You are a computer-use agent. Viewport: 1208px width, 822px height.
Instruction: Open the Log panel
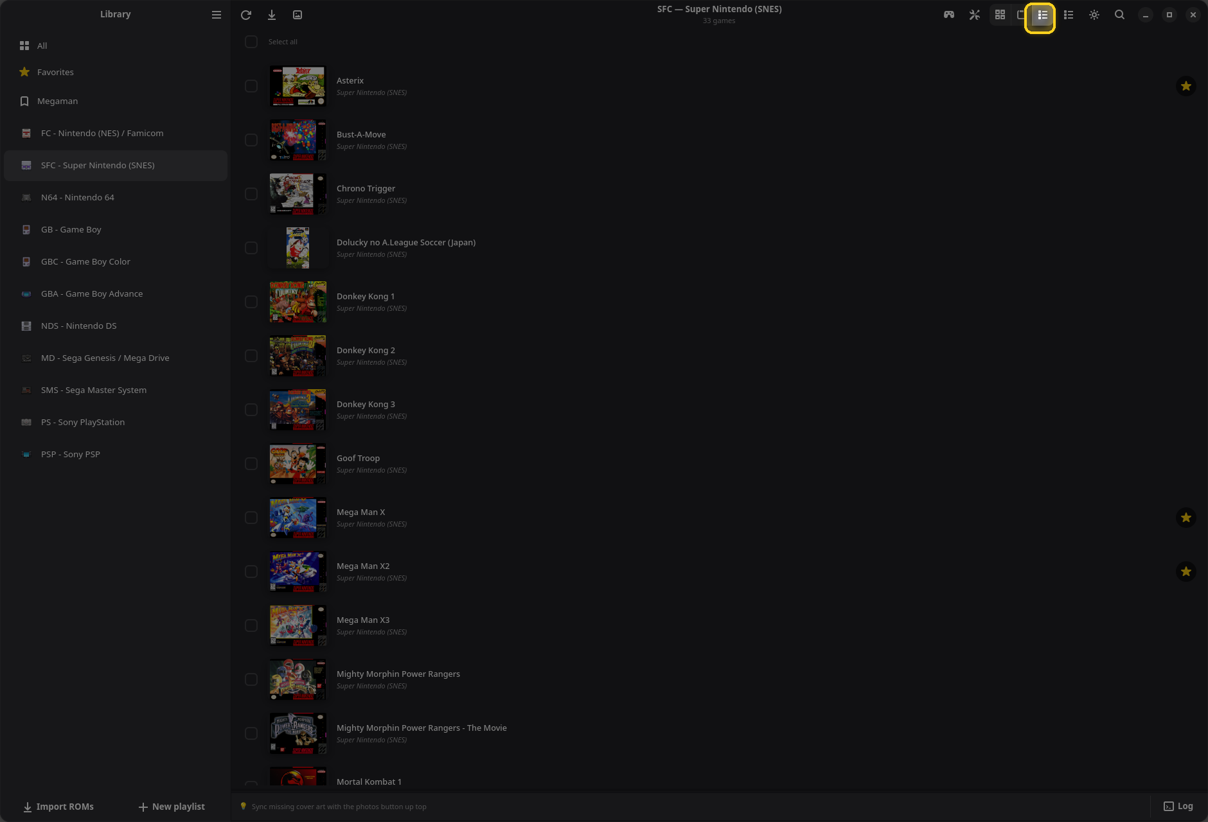(x=1178, y=807)
